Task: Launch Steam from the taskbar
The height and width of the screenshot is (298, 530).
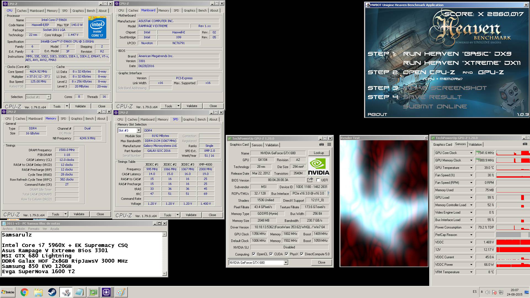Action: (52, 292)
